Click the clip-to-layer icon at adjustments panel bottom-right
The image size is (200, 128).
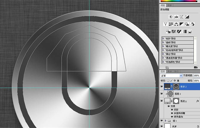pos(196,68)
